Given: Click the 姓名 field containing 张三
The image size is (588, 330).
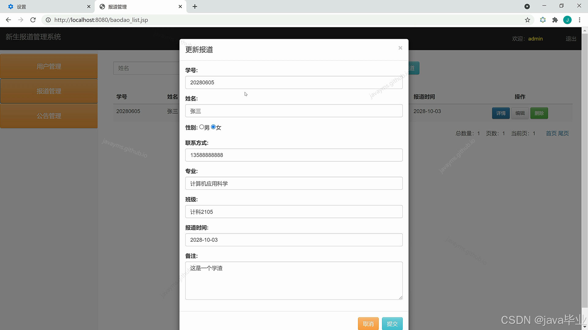Looking at the screenshot, I should (294, 111).
